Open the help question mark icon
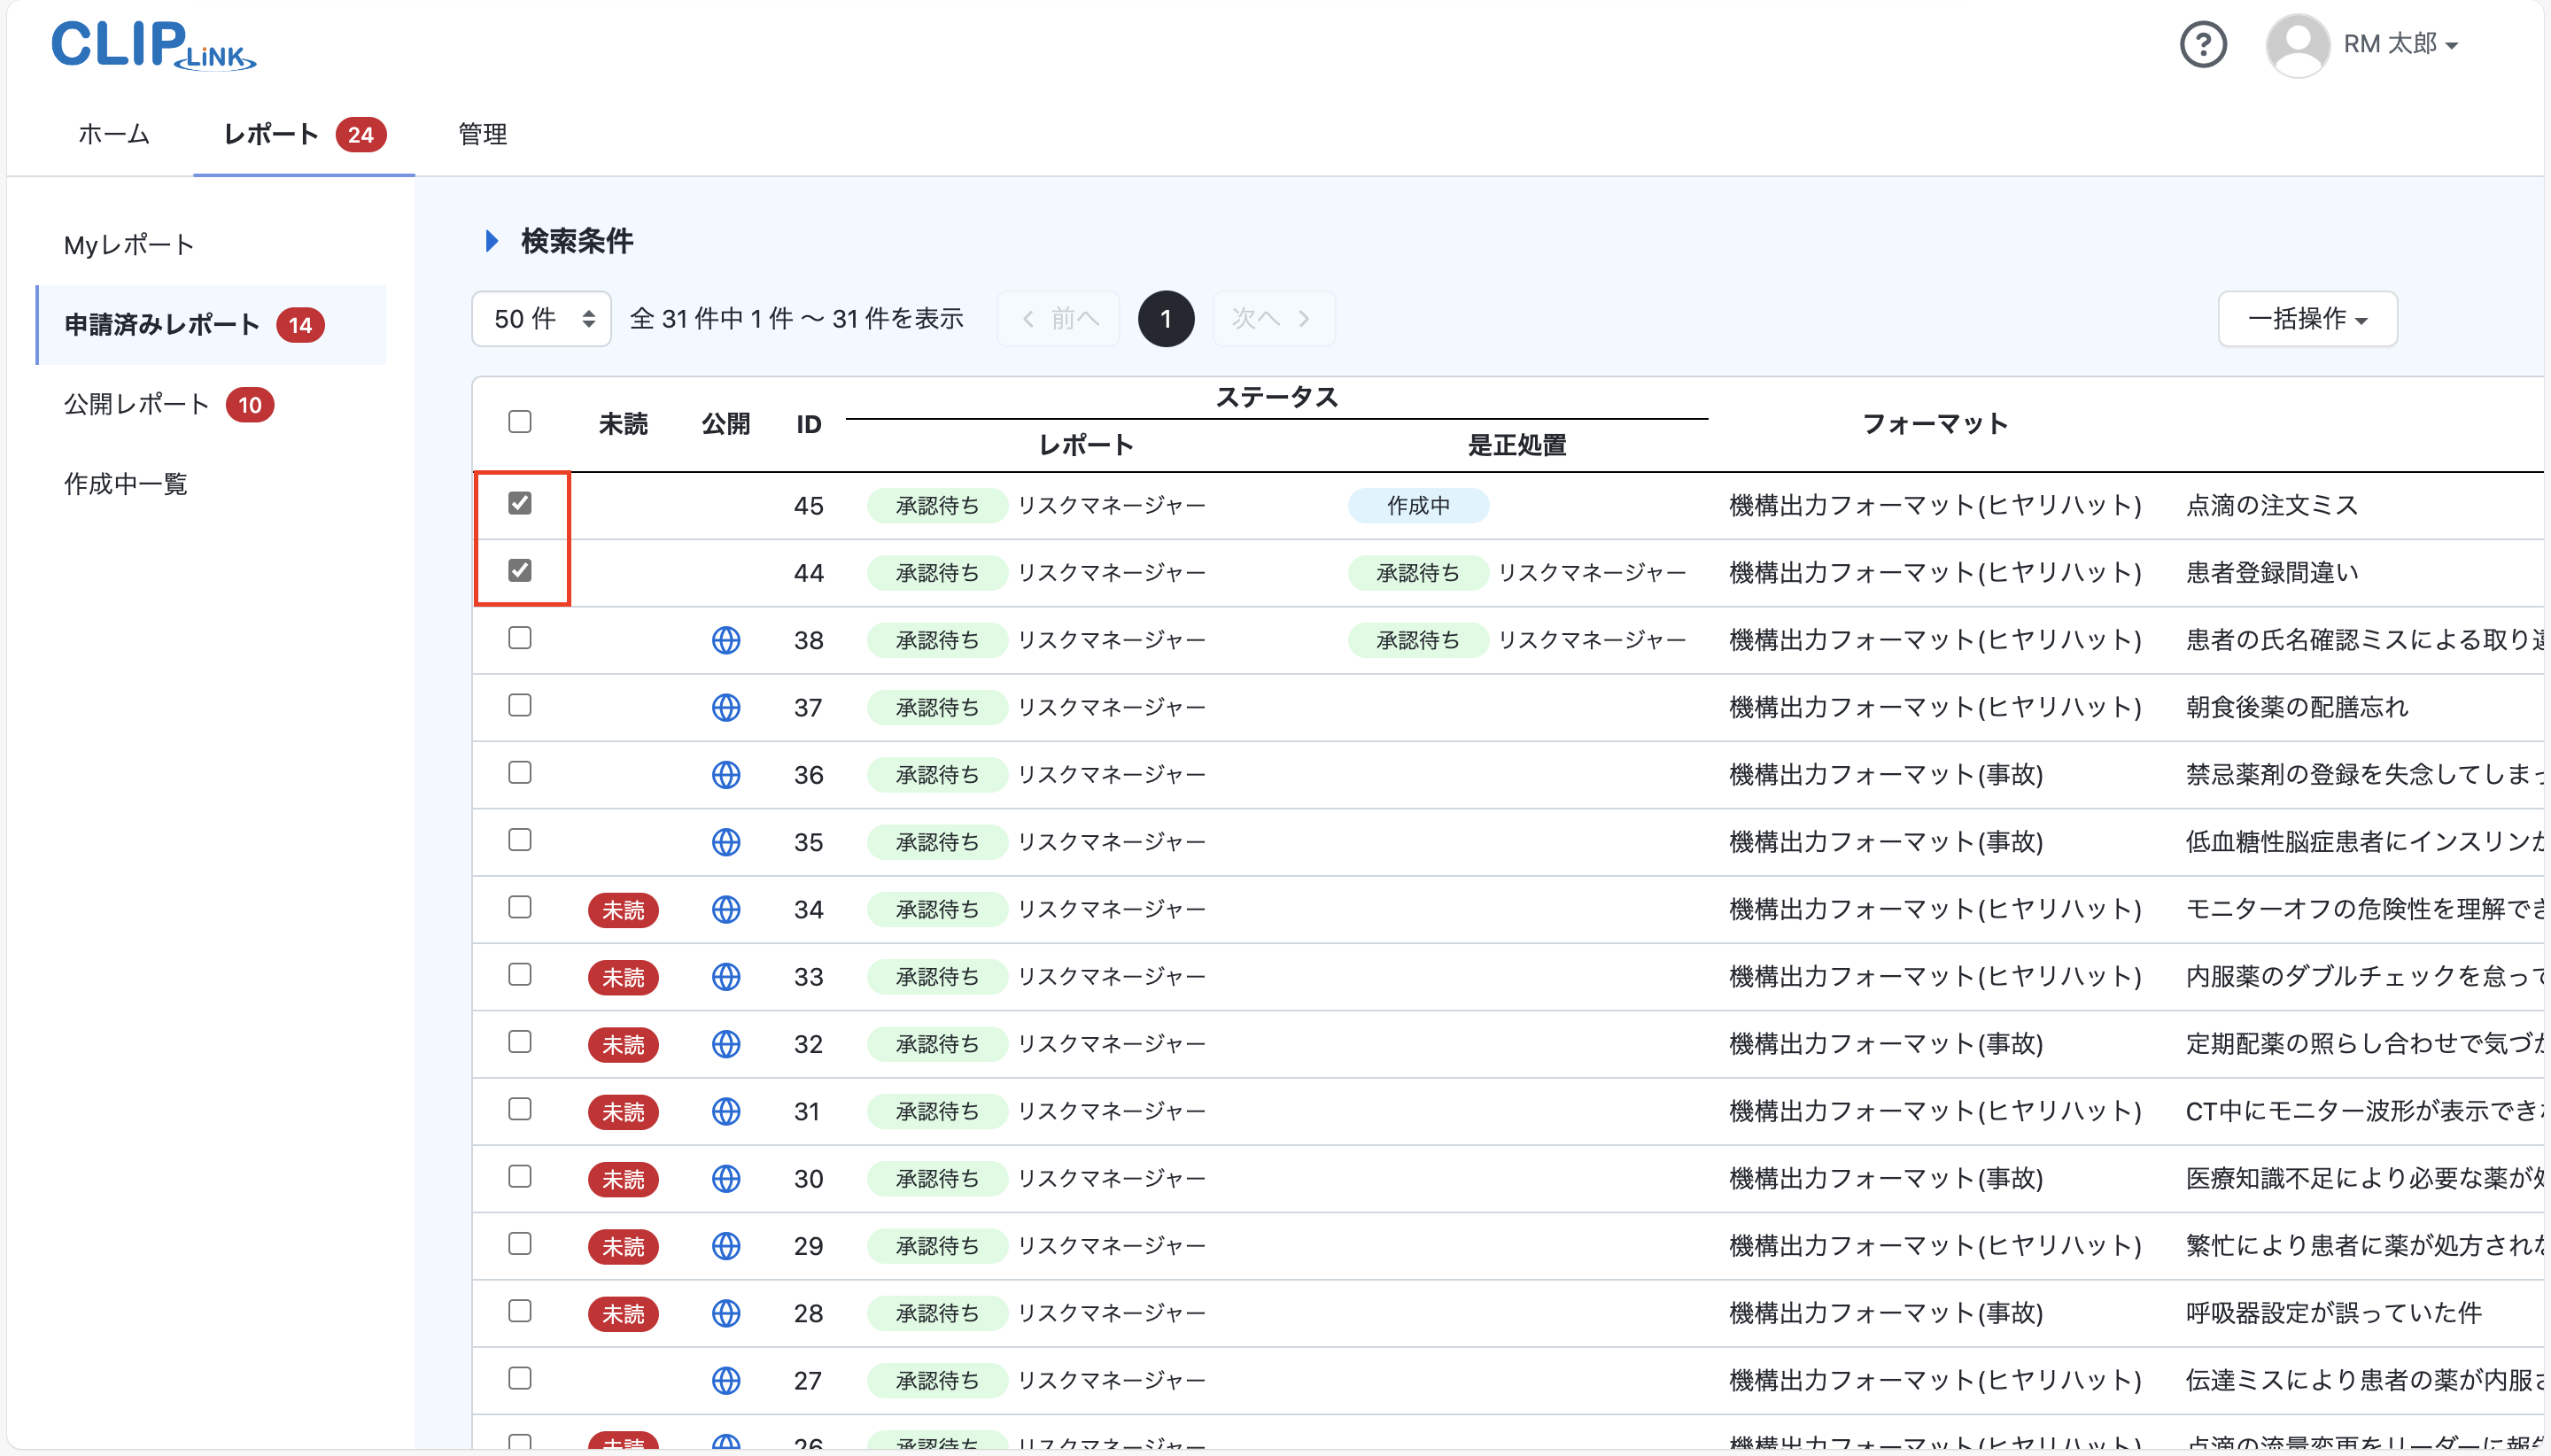 click(x=2203, y=44)
